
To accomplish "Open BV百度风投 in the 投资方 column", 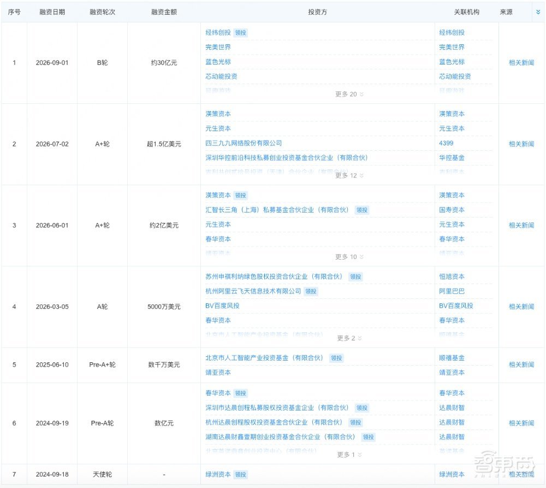I will (x=222, y=305).
